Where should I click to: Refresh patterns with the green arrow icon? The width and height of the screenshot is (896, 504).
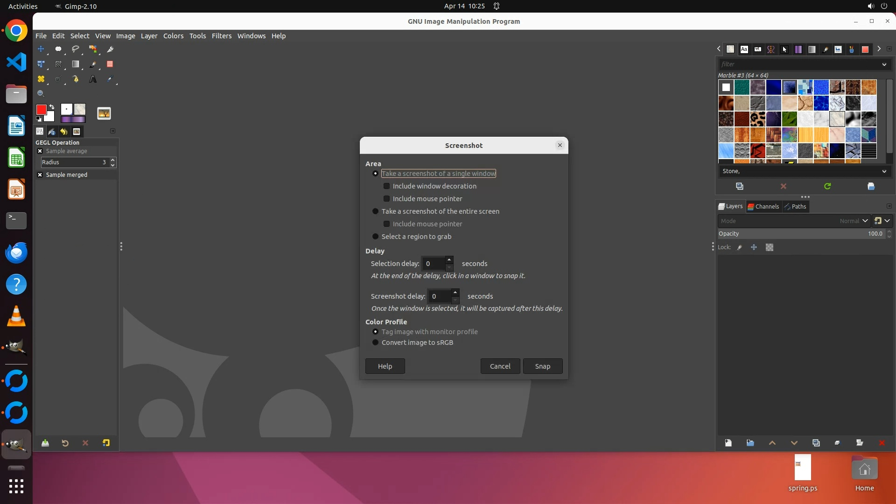[827, 186]
